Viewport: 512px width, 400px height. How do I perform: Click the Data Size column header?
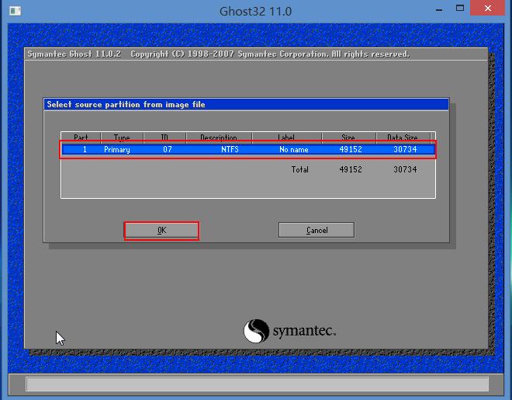(403, 138)
